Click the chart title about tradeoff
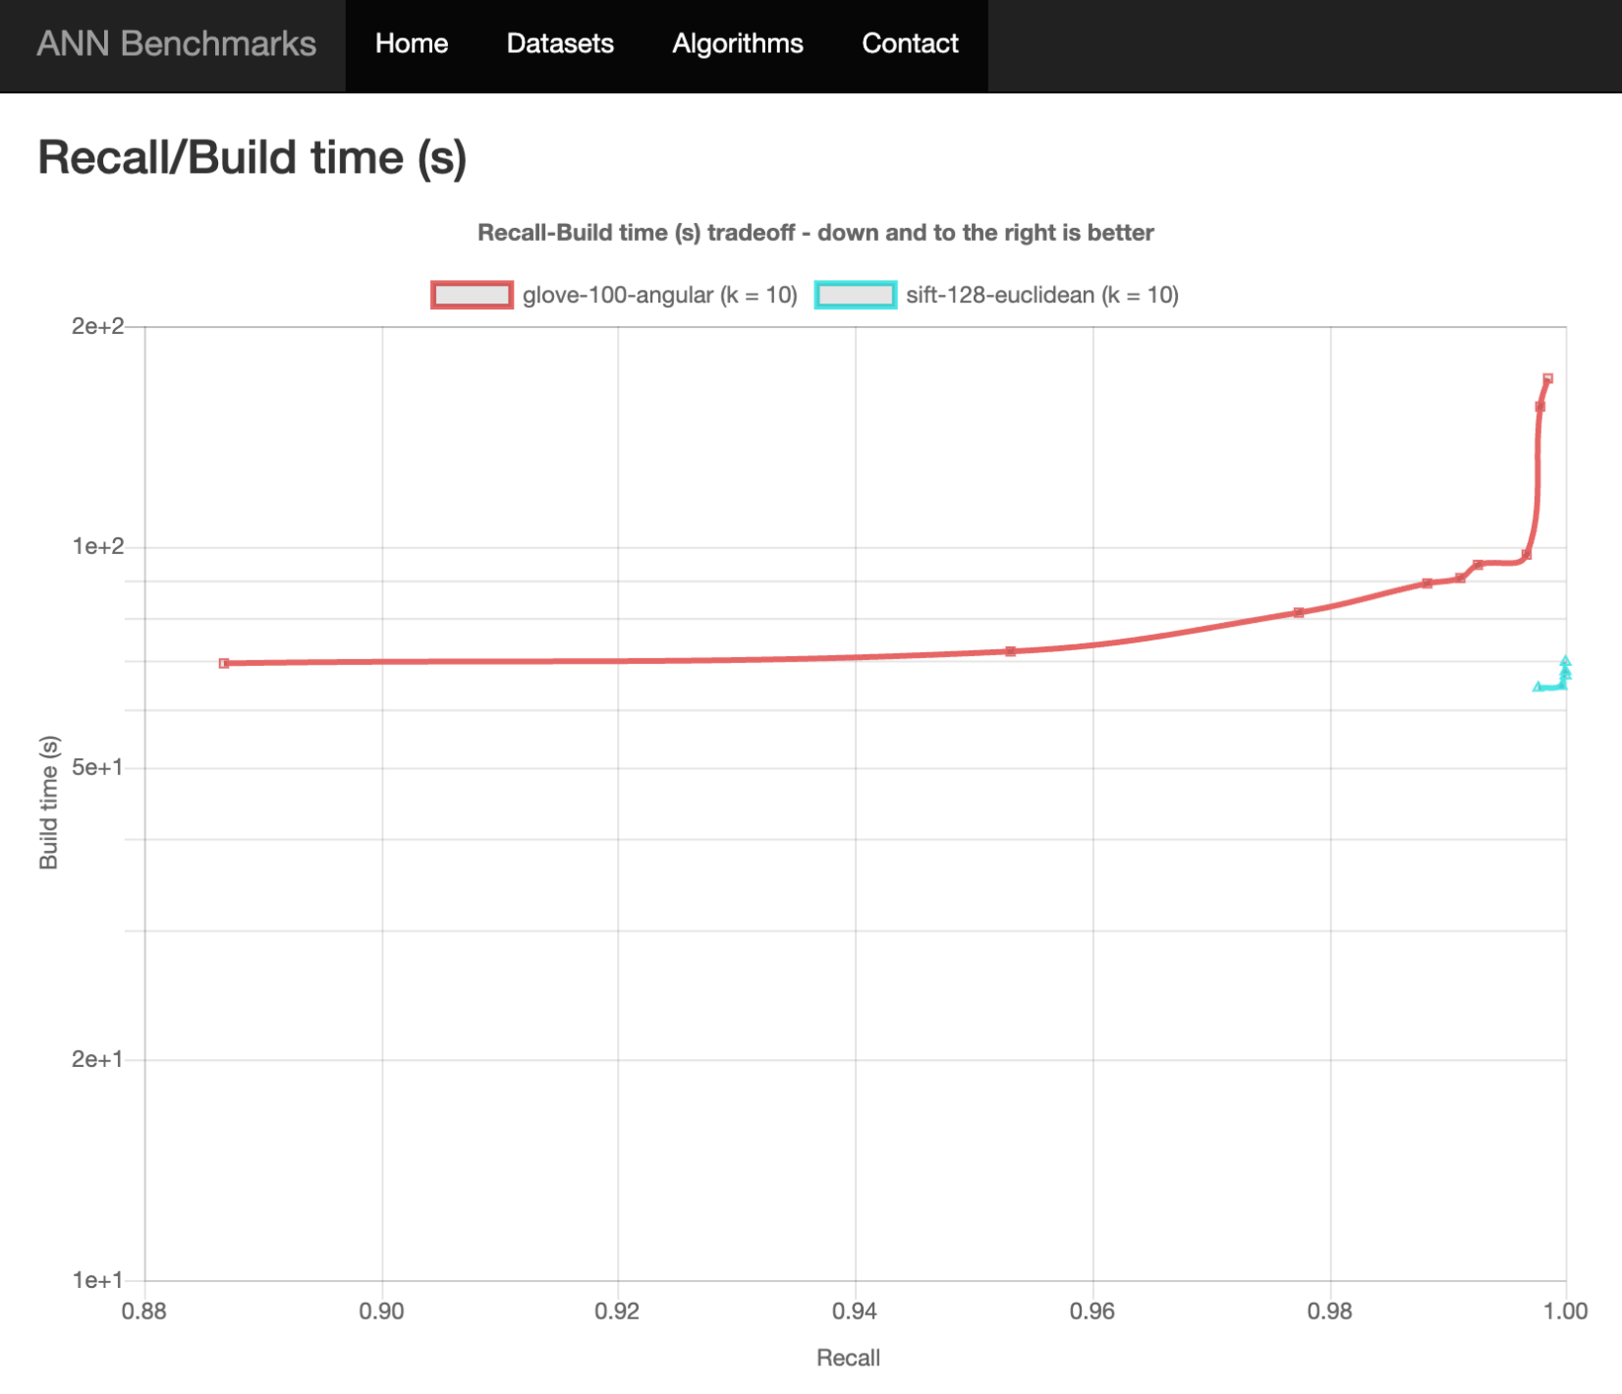 [815, 233]
